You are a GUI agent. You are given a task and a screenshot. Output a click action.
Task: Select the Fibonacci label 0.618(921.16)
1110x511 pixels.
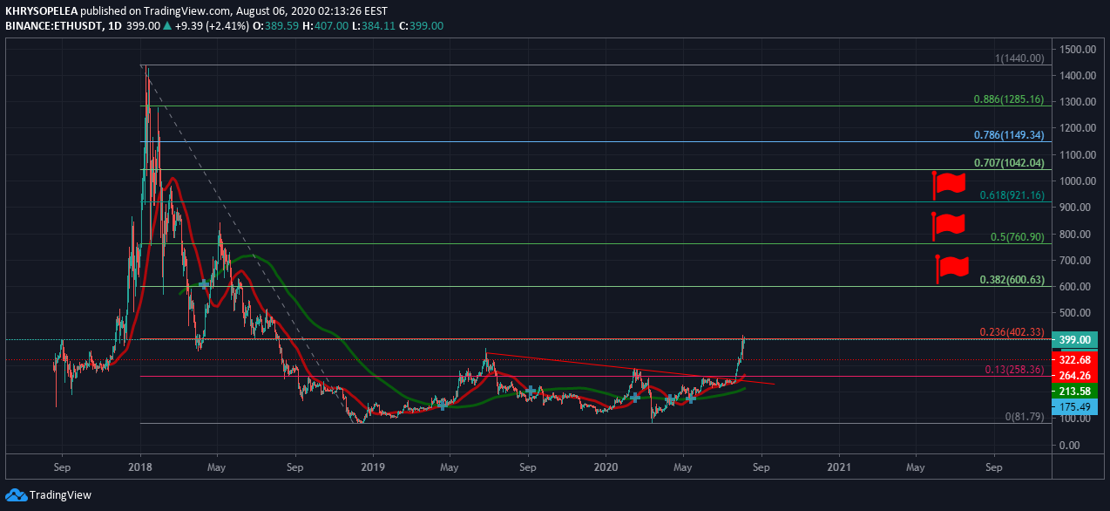point(1012,195)
